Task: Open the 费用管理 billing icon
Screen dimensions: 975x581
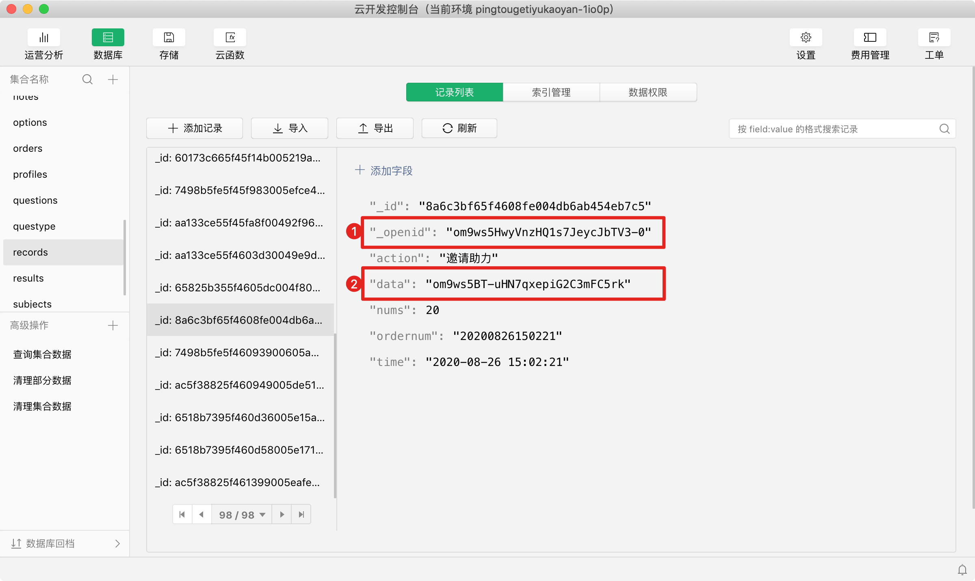Action: click(870, 38)
